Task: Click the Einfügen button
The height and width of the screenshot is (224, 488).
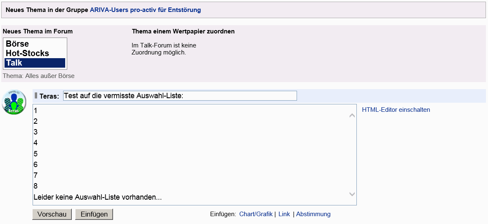Action: pos(94,215)
